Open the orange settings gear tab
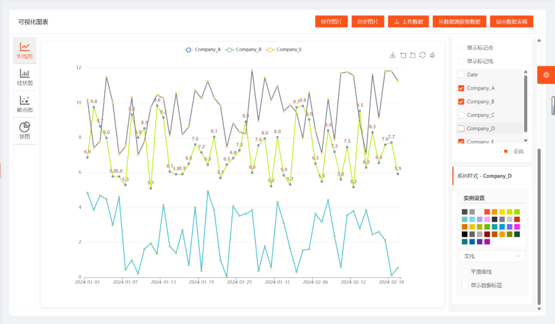Screen dimensions: 555x324 click(x=546, y=75)
